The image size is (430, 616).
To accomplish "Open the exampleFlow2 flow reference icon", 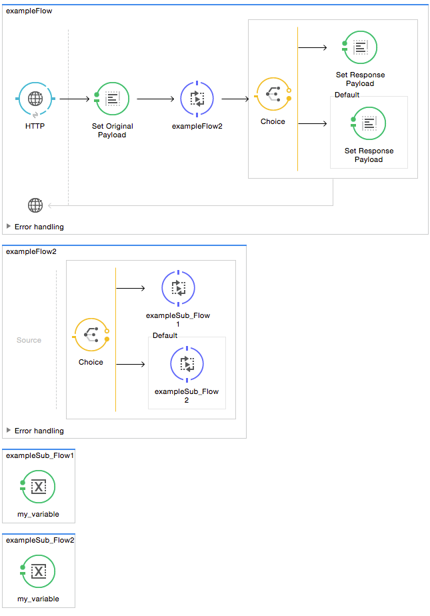I will (197, 99).
